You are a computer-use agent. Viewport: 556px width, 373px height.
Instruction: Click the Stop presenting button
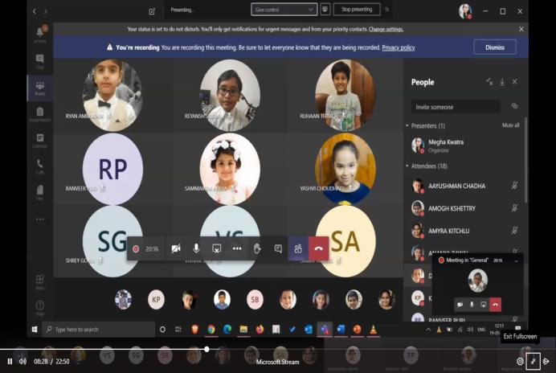point(357,9)
